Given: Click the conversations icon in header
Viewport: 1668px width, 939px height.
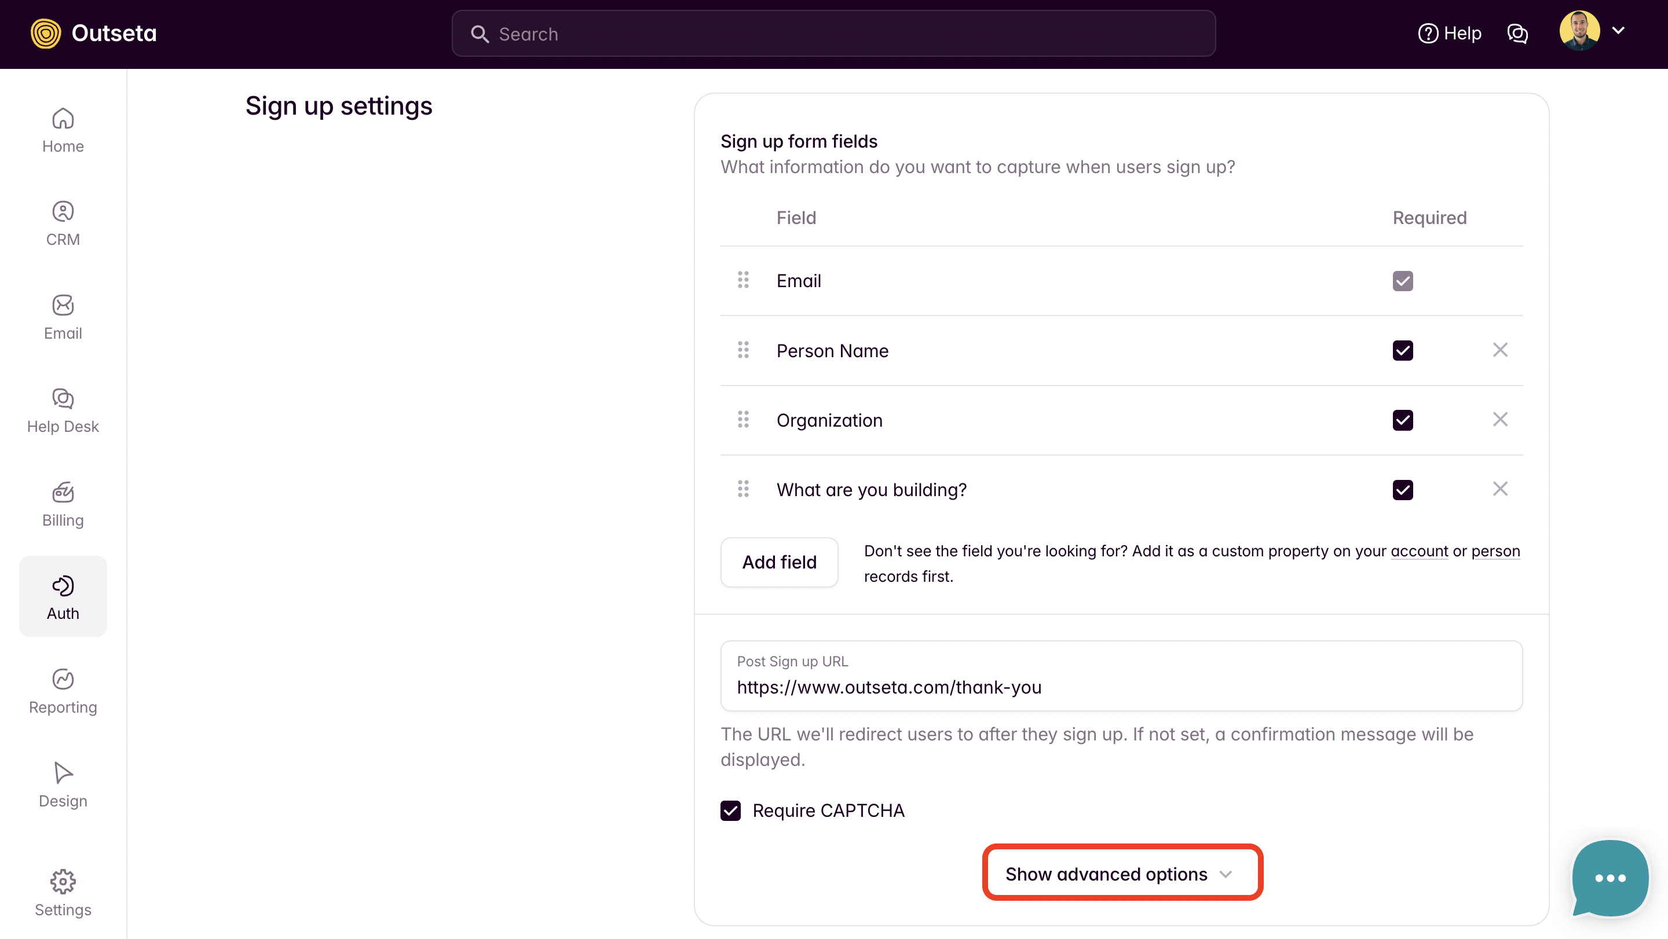Looking at the screenshot, I should click(x=1517, y=34).
